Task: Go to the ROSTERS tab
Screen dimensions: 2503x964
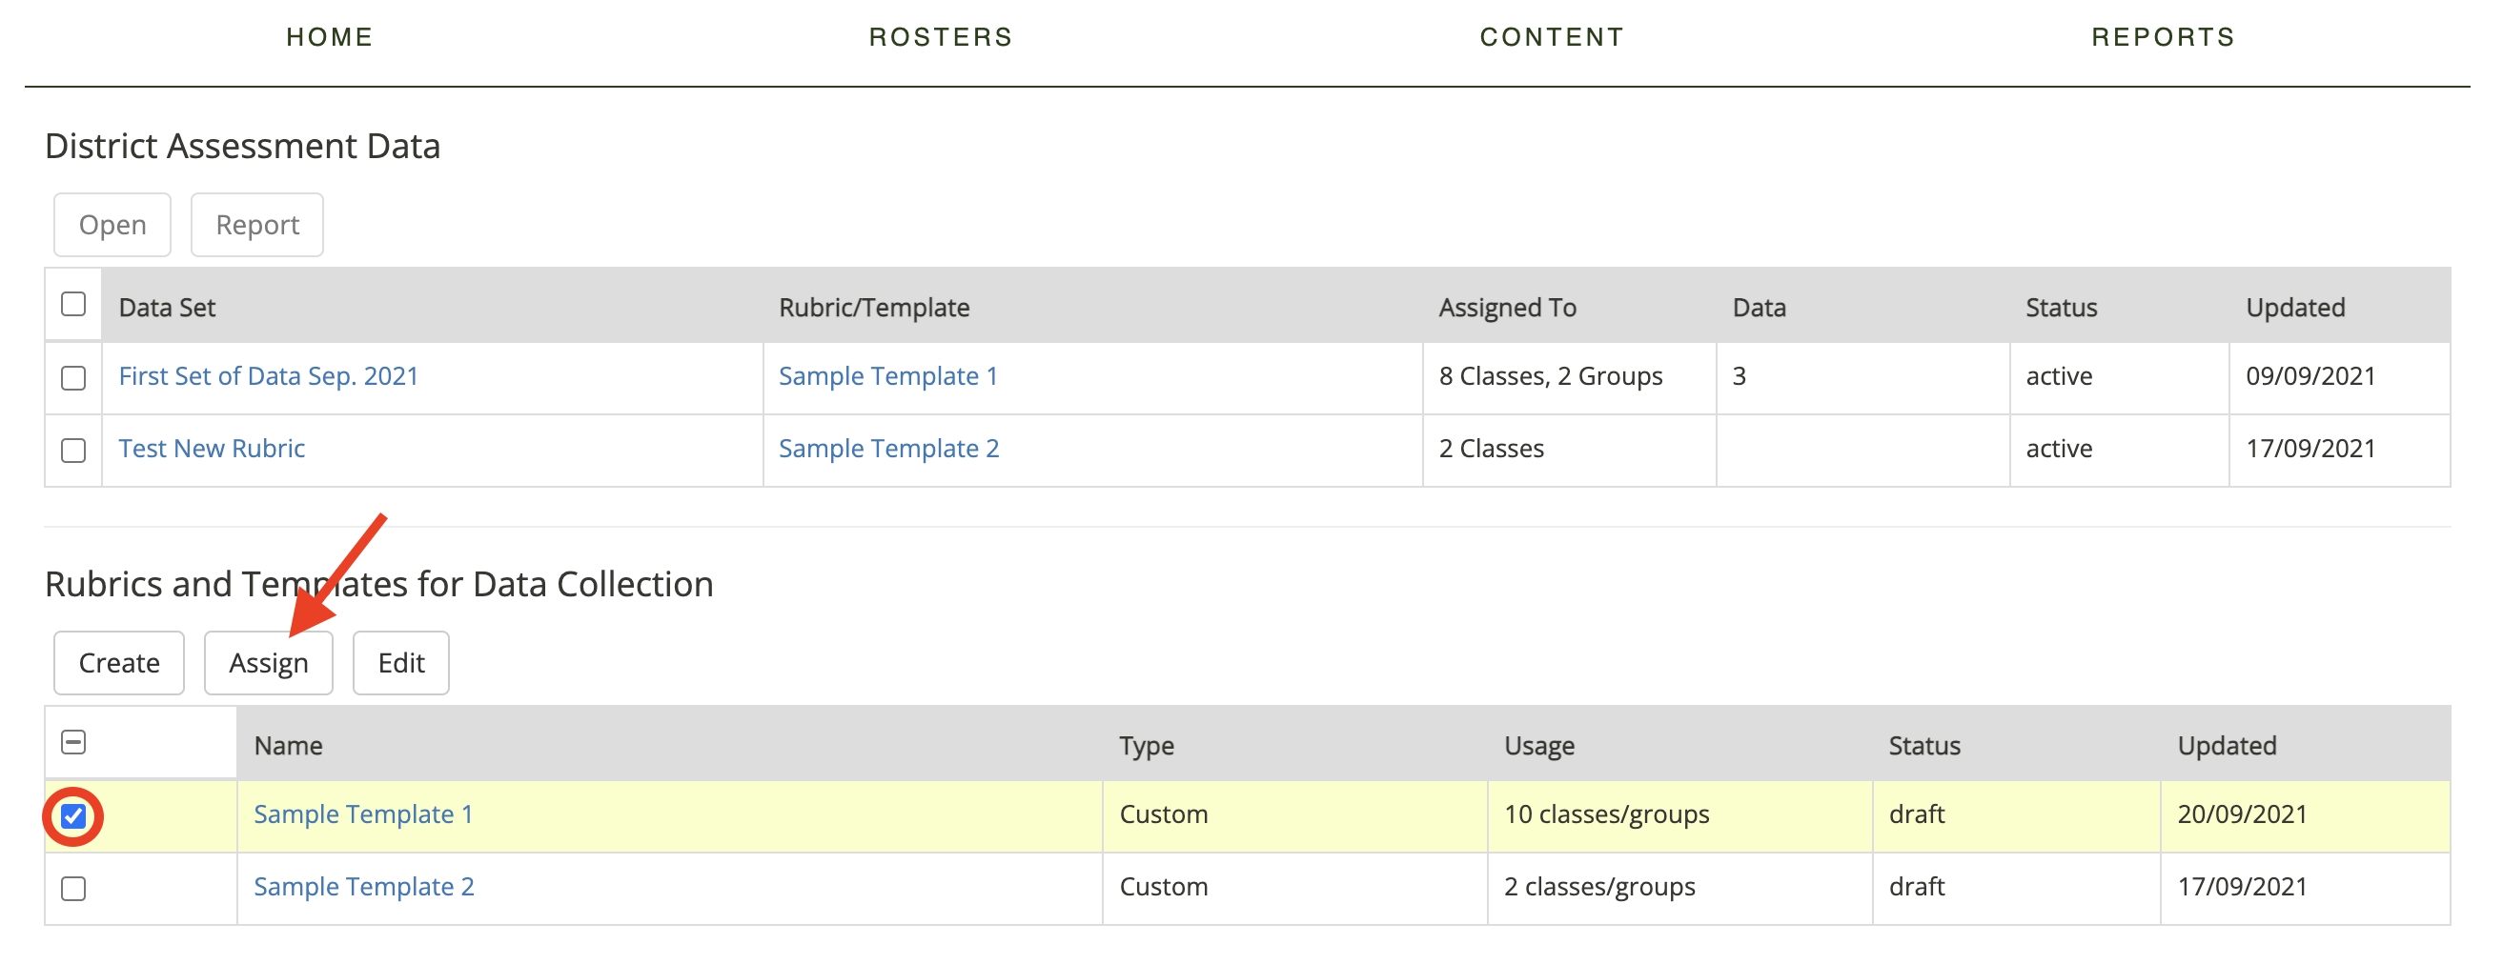Action: pyautogui.click(x=940, y=37)
